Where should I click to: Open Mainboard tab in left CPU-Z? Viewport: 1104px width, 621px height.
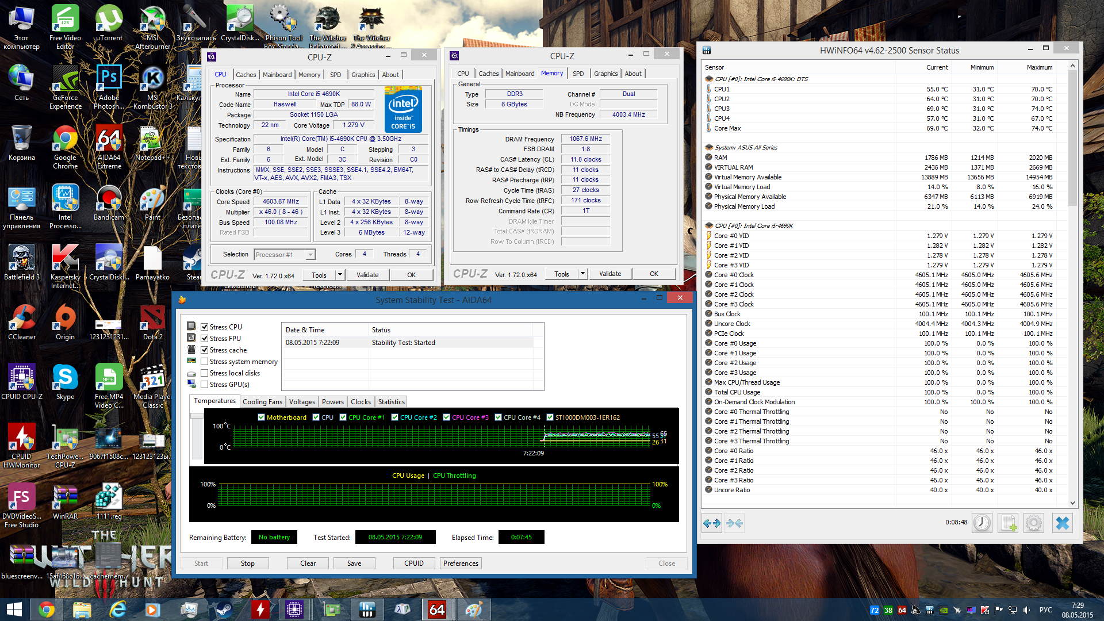[277, 75]
